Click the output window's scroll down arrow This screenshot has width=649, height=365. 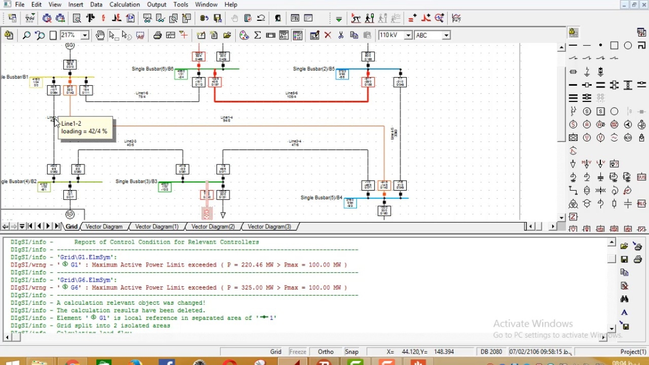612,328
